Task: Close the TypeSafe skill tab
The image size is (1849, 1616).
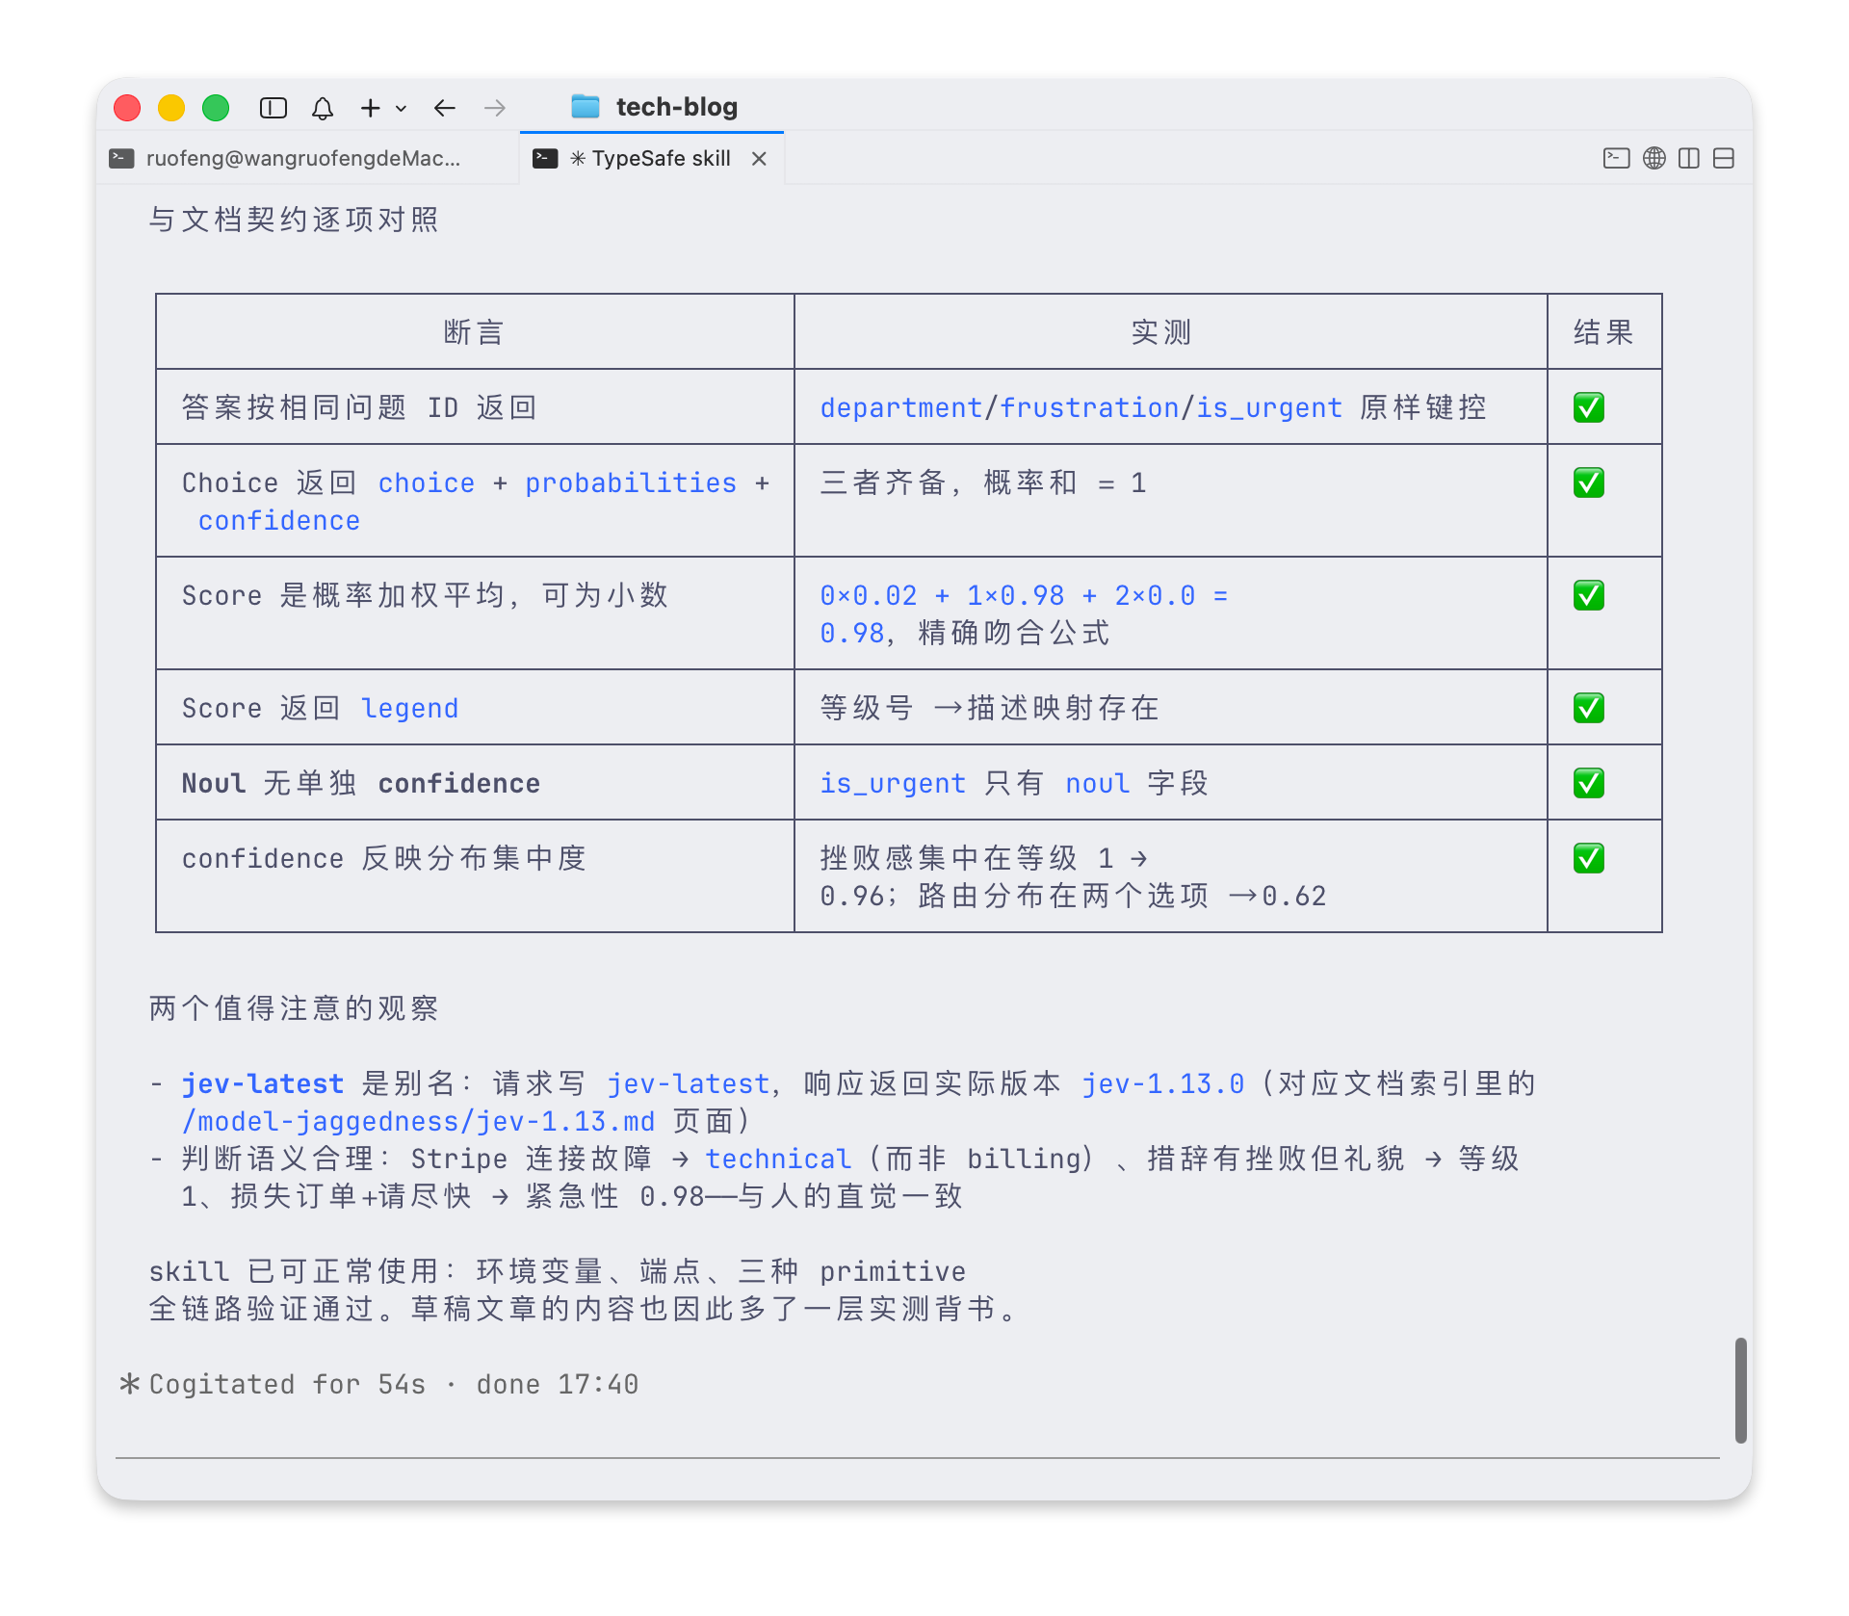Action: pos(759,158)
